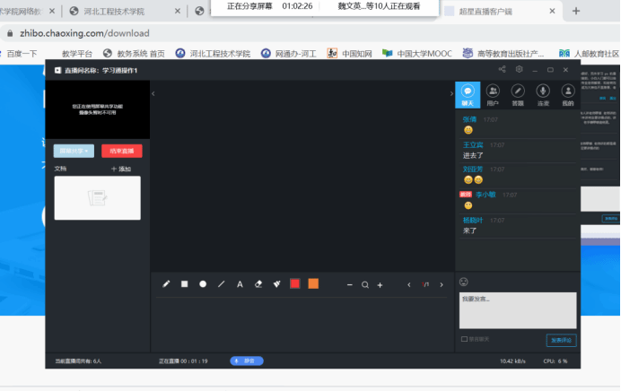Collapse the left panel using the arrow

click(x=153, y=93)
